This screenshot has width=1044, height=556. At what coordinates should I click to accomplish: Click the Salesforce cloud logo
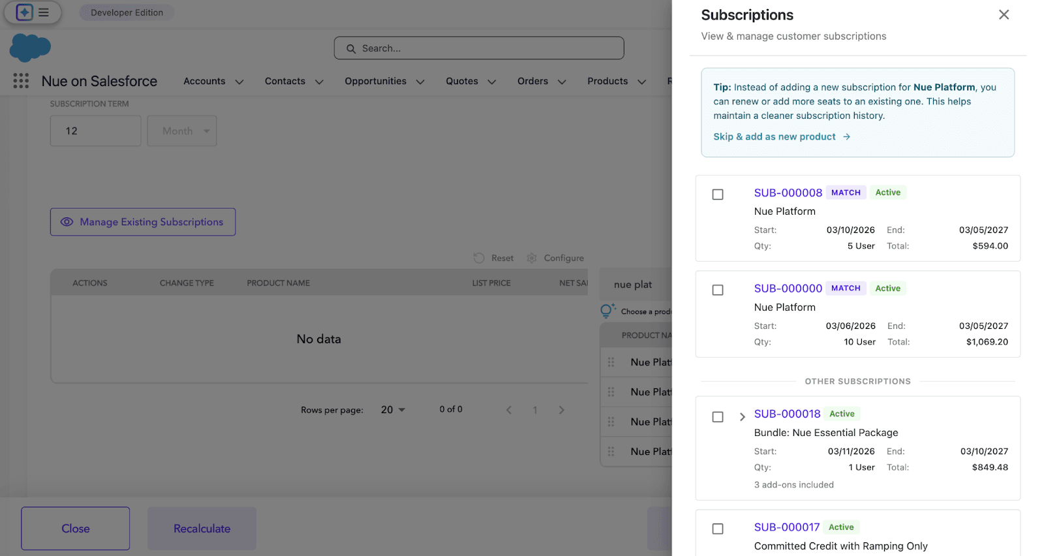pos(30,48)
